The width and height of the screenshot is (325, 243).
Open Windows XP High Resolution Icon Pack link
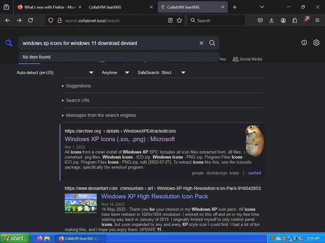[x=155, y=196]
